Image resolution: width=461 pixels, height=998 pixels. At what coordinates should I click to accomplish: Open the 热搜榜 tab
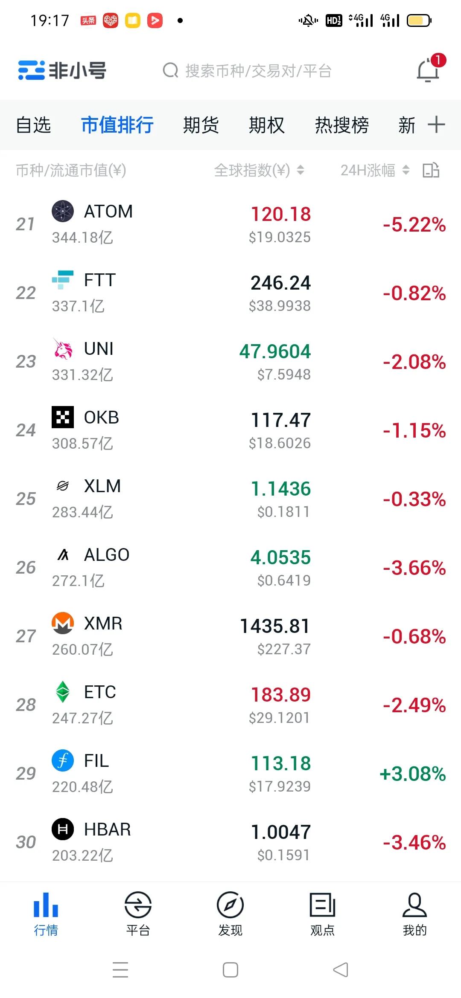pyautogui.click(x=341, y=125)
